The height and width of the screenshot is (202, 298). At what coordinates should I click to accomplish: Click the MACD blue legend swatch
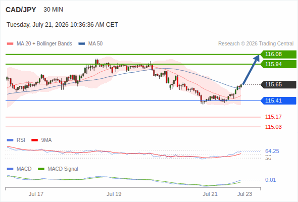tap(10, 169)
